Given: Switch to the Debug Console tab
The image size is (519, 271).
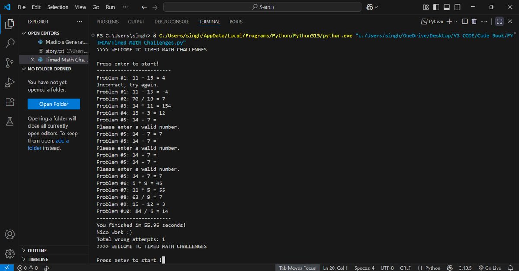Looking at the screenshot, I should (x=172, y=22).
